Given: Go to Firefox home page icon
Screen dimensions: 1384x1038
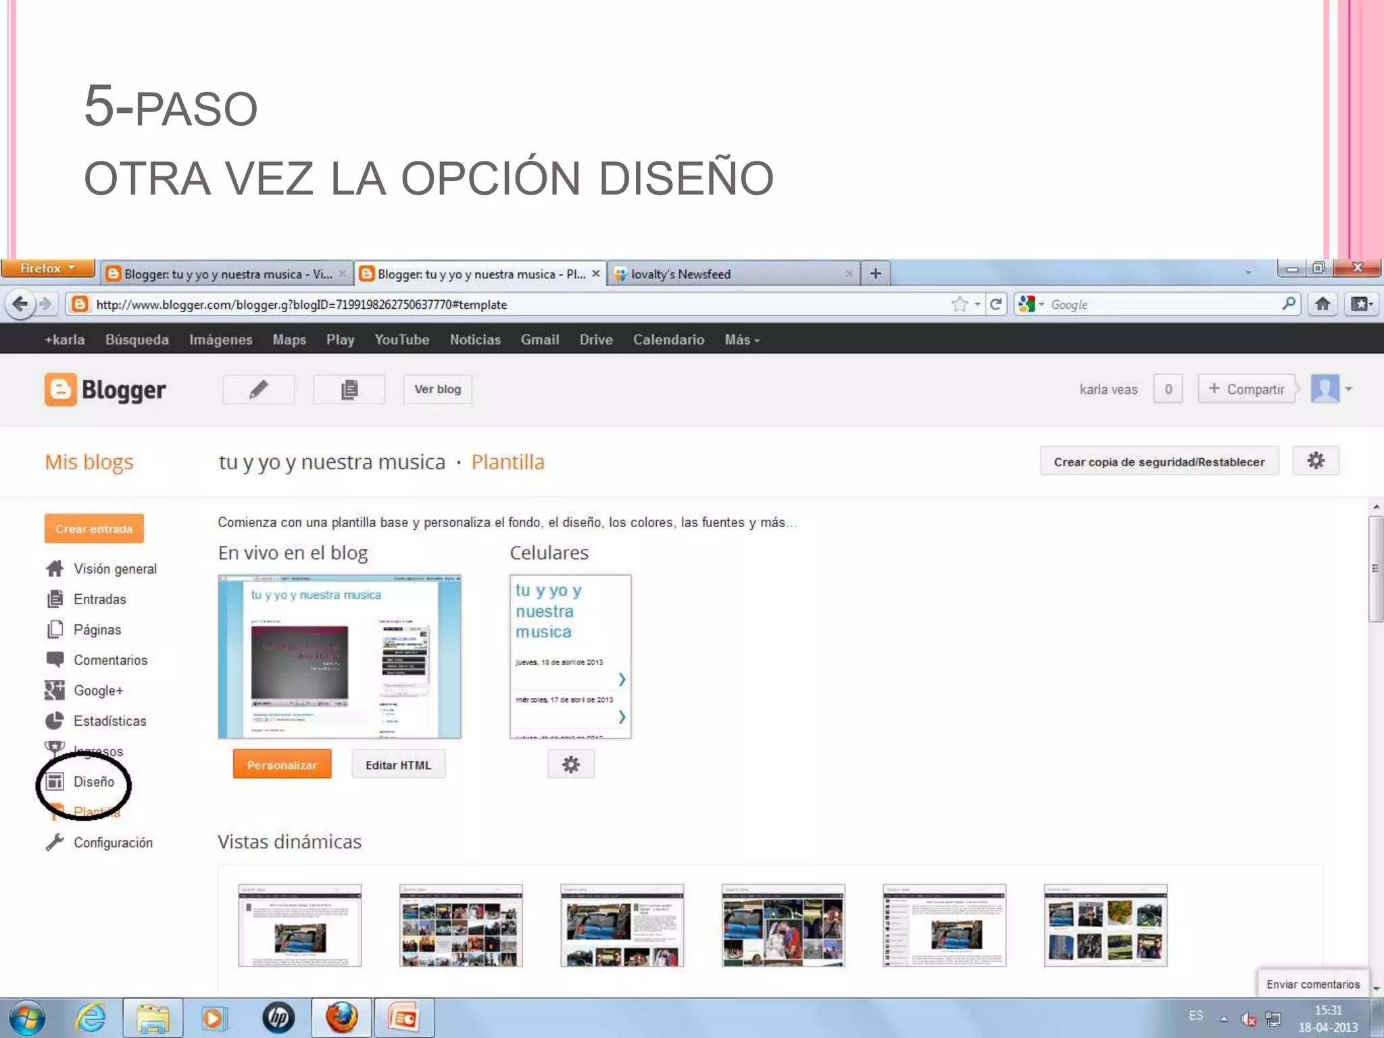Looking at the screenshot, I should coord(1323,304).
